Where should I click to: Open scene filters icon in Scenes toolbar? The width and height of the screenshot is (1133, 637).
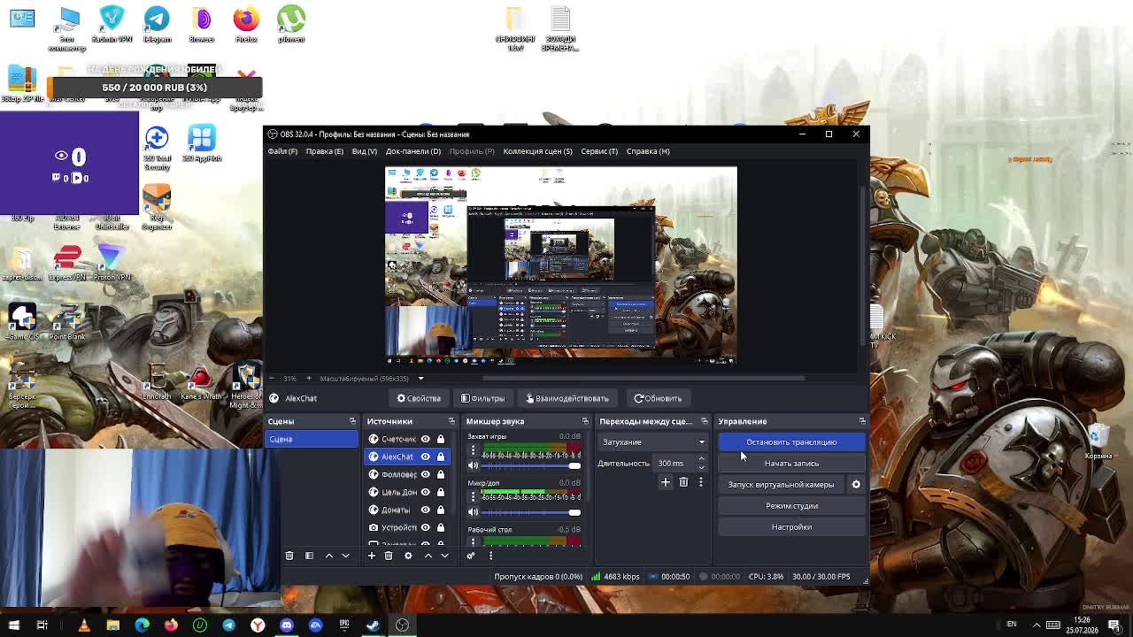click(x=309, y=556)
